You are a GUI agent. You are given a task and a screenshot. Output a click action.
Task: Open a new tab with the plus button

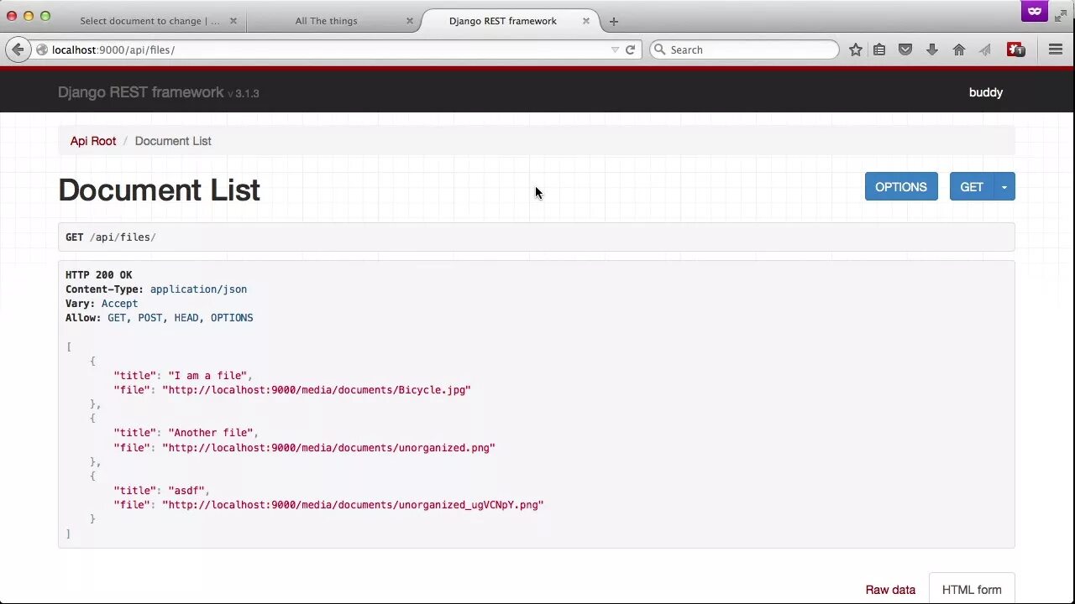click(x=614, y=21)
